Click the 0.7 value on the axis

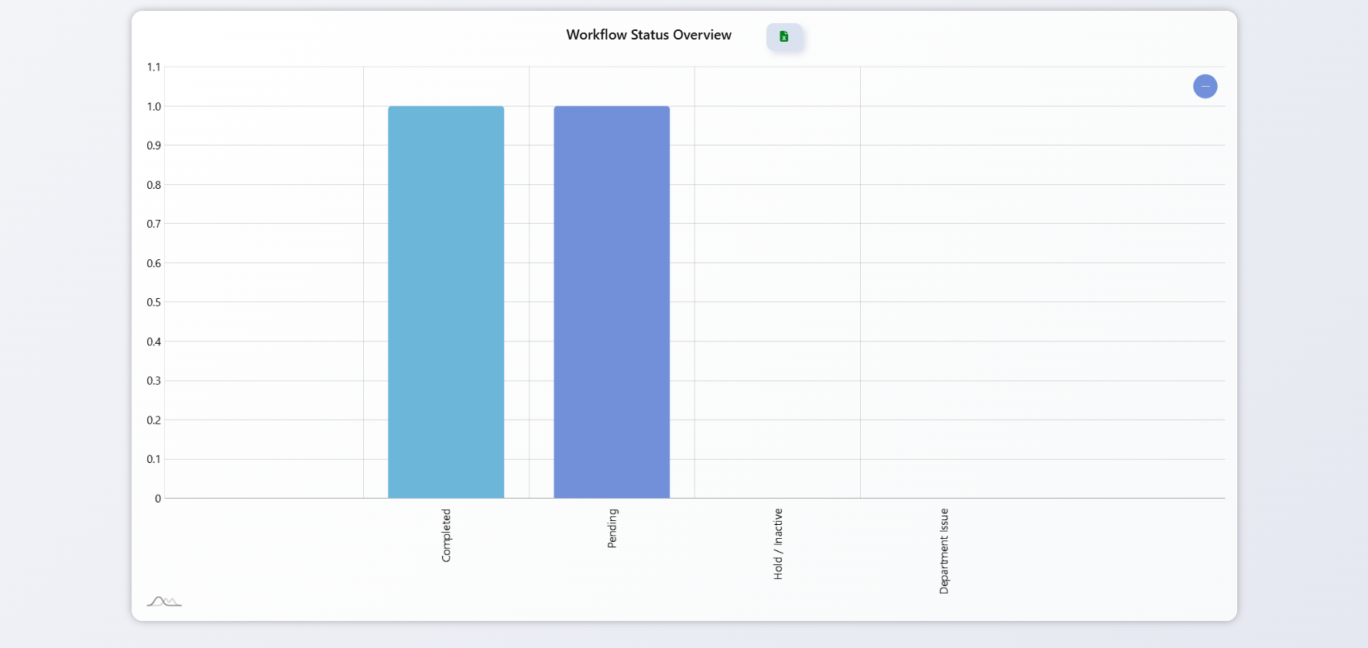coord(154,224)
